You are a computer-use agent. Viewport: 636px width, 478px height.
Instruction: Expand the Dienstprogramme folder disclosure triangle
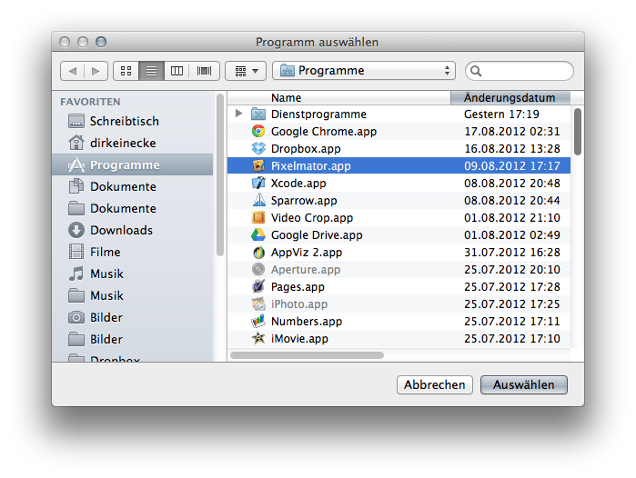pyautogui.click(x=238, y=115)
